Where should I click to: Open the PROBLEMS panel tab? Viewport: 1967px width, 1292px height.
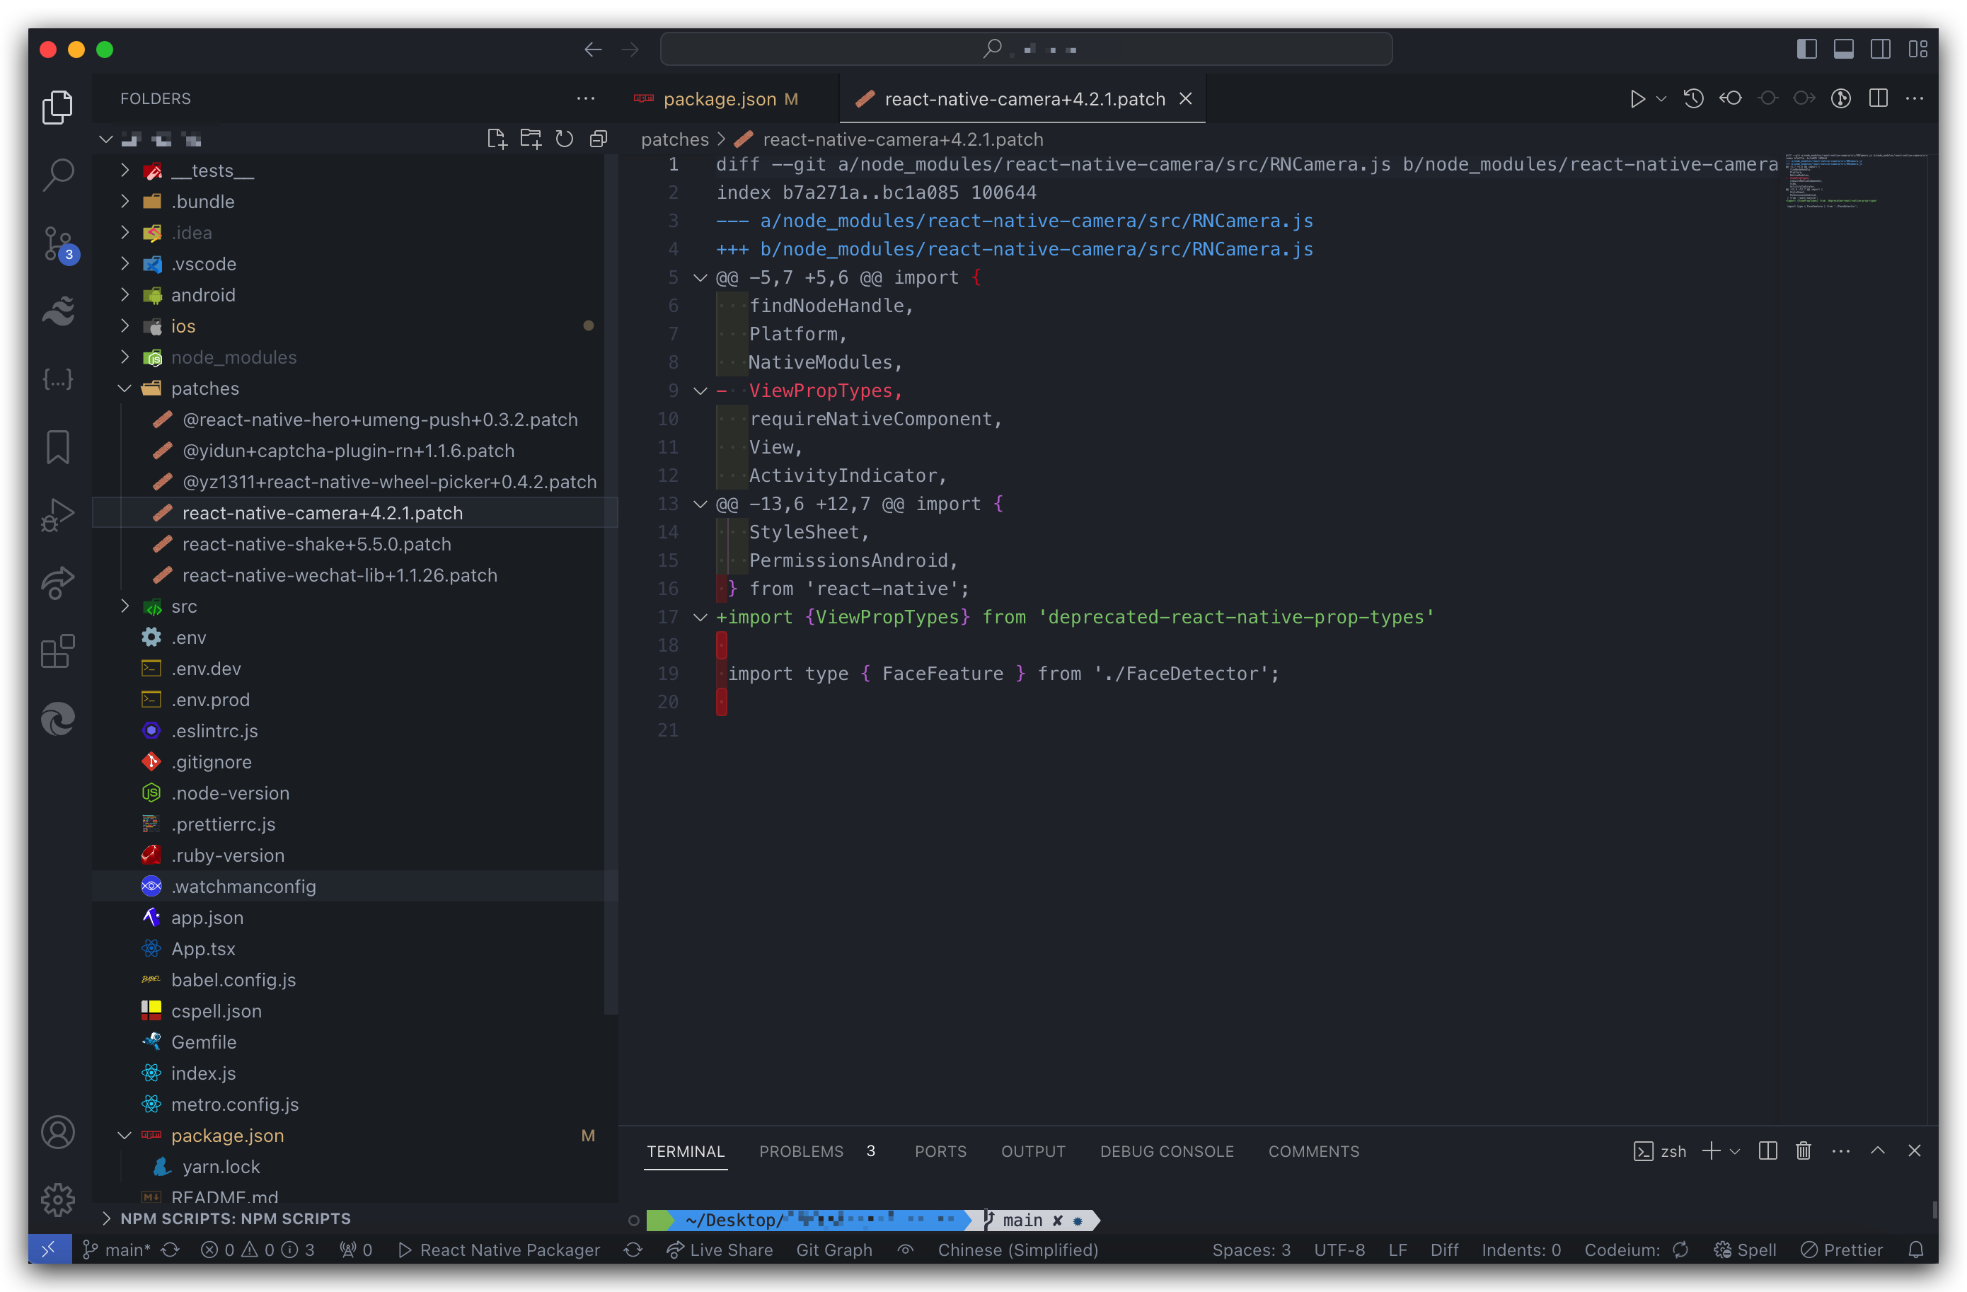(x=801, y=1151)
